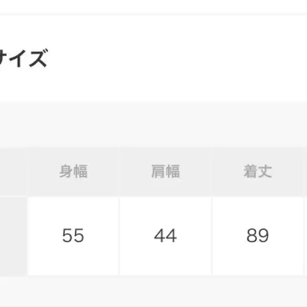Click the サイズ section heading
Image resolution: width=307 pixels, height=307 pixels.
click(23, 60)
